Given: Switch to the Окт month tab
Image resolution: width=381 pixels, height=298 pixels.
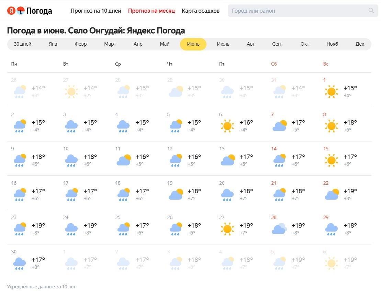Looking at the screenshot, I should (304, 44).
